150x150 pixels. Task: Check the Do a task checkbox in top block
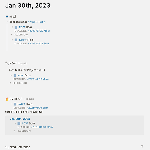point(16,27)
